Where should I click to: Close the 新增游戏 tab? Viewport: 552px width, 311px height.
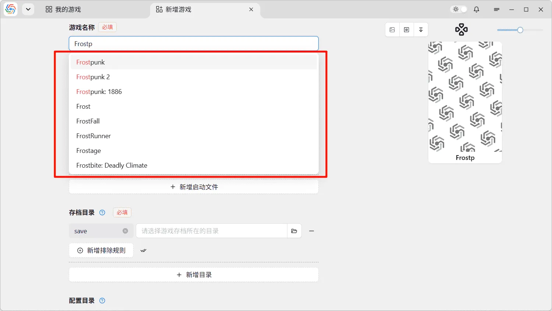tap(251, 10)
